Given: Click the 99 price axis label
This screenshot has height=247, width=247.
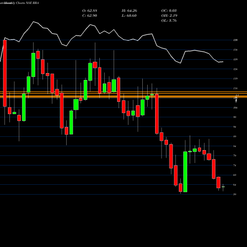Looking at the screenshot, I should 235,117.
